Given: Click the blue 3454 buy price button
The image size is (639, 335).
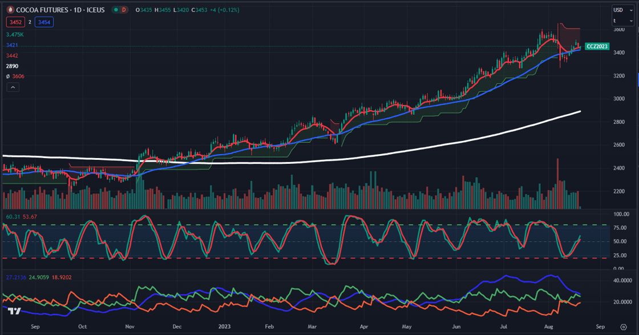Looking at the screenshot, I should coord(44,22).
